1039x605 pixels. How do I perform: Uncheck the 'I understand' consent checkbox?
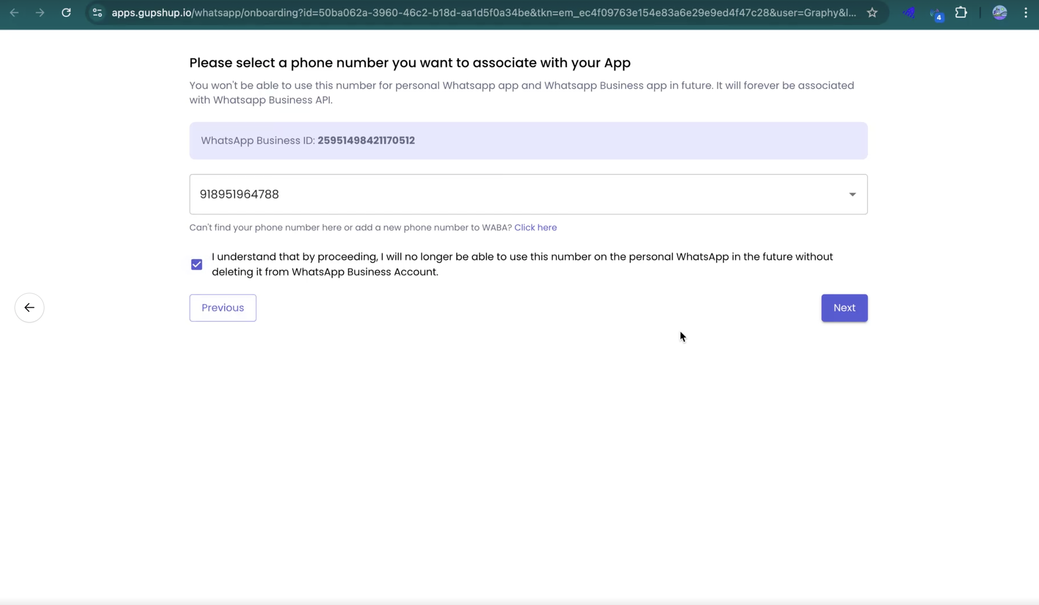click(x=197, y=265)
